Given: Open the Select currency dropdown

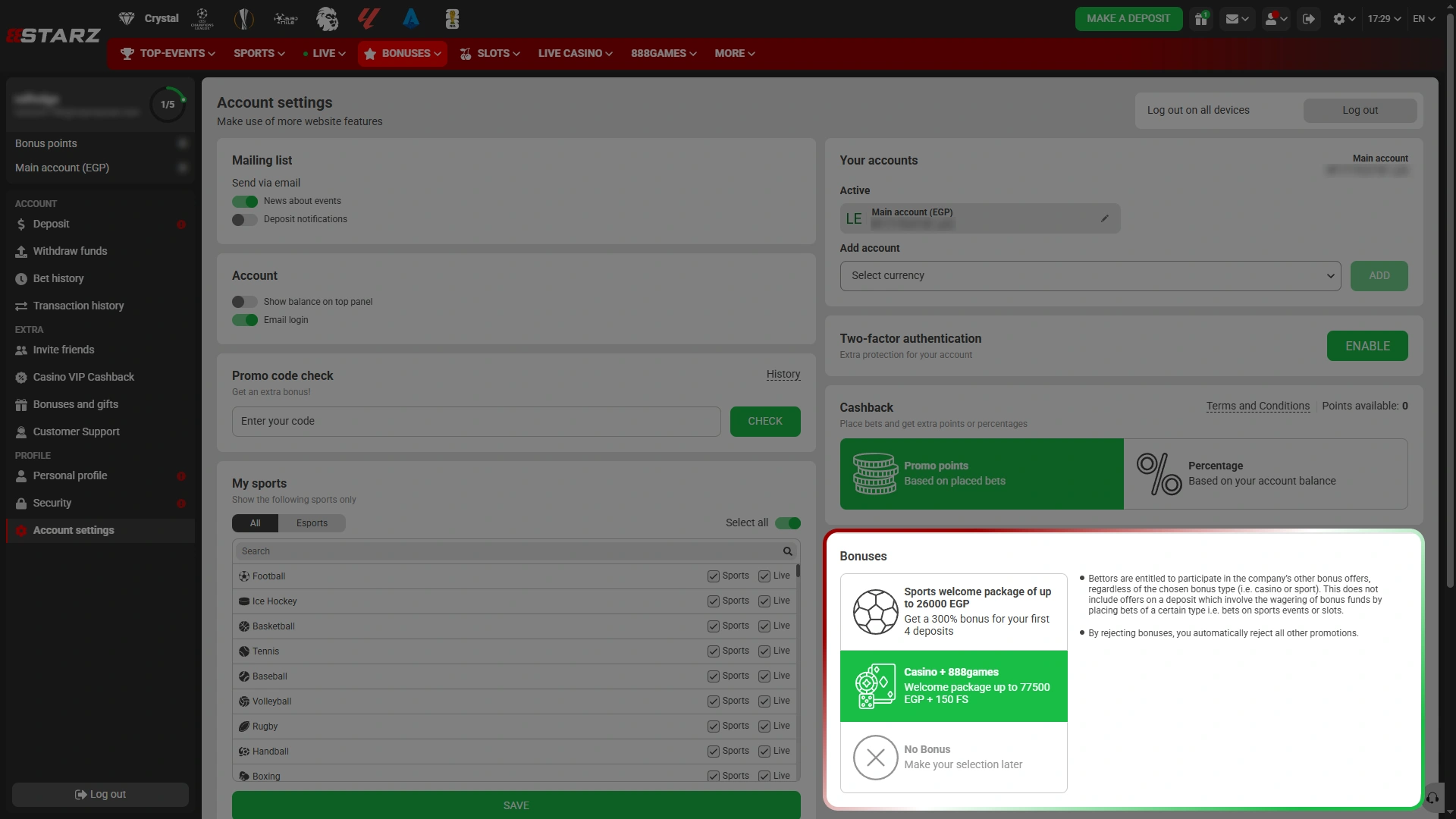Looking at the screenshot, I should 1090,276.
